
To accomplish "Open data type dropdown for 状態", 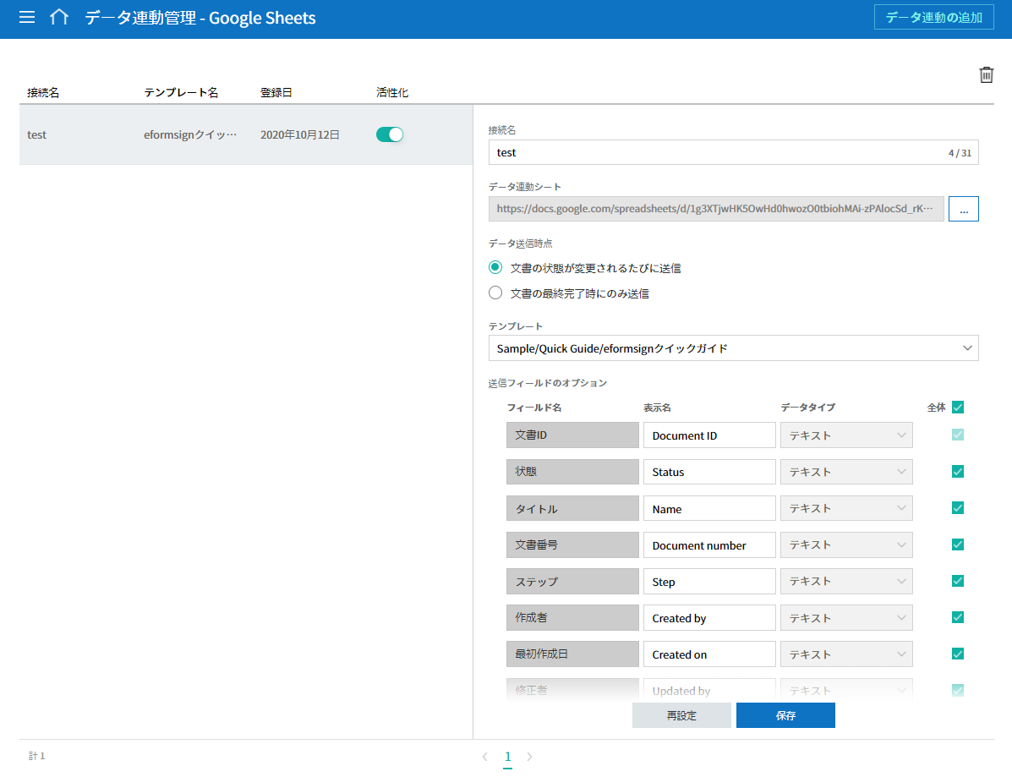I will [x=846, y=472].
